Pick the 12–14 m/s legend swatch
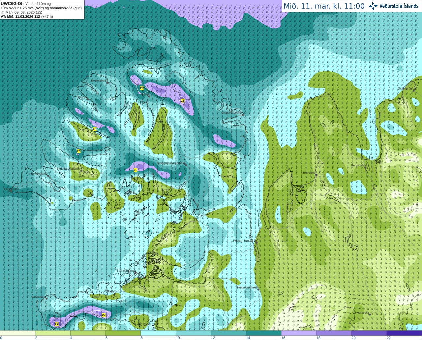This screenshot has height=340, width=422. coord(228,333)
